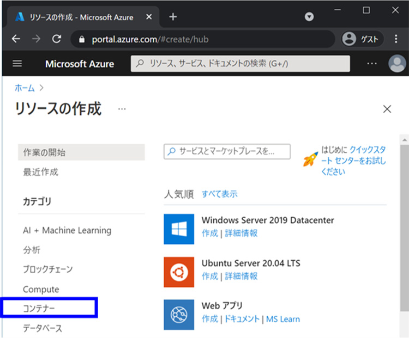Open the Chrome three-dot menu

click(396, 39)
